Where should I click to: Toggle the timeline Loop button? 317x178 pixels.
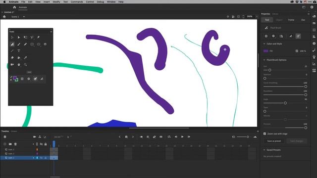[169, 137]
